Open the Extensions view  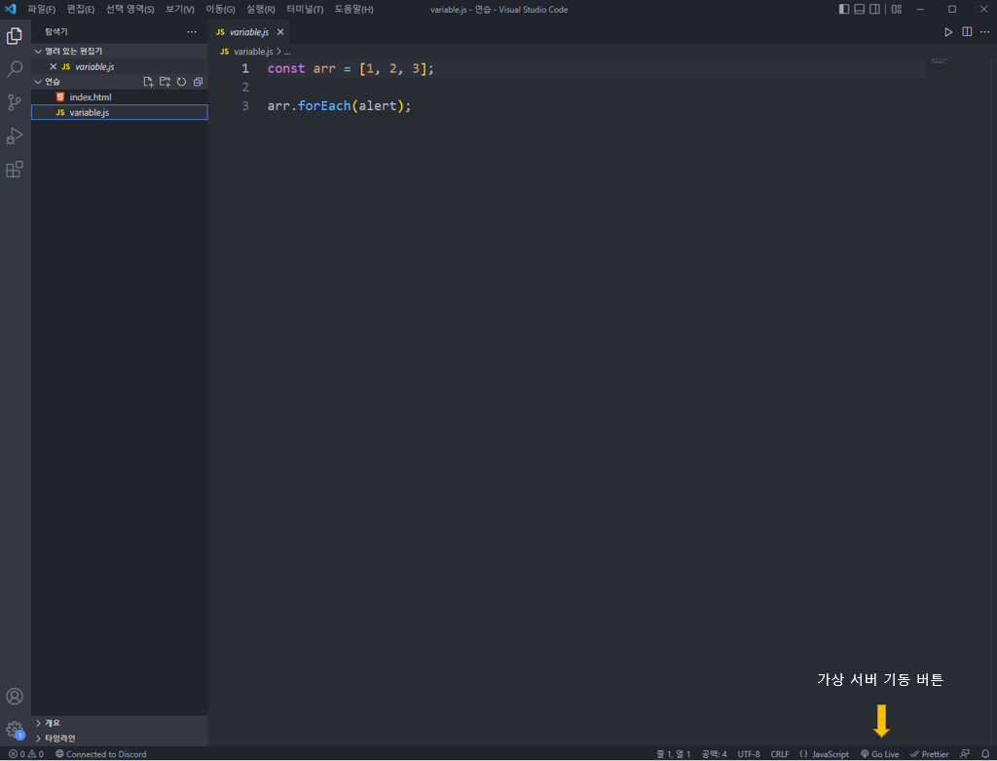[x=14, y=170]
